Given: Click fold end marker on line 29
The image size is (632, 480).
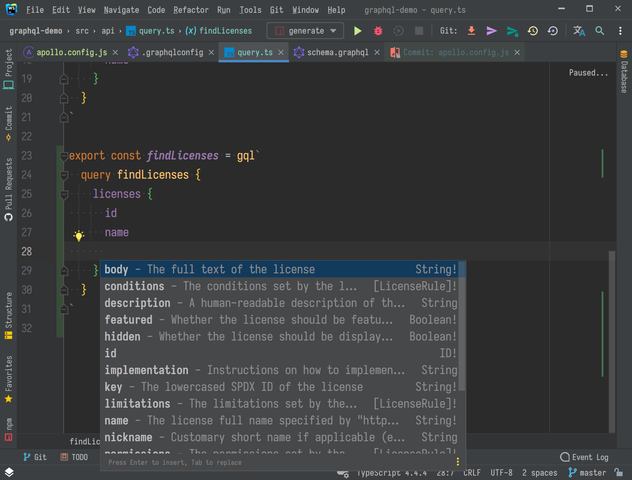Looking at the screenshot, I should [64, 271].
